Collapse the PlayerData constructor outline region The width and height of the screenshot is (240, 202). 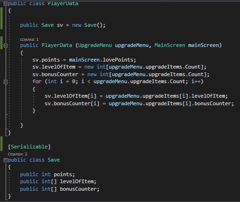coord(6,46)
